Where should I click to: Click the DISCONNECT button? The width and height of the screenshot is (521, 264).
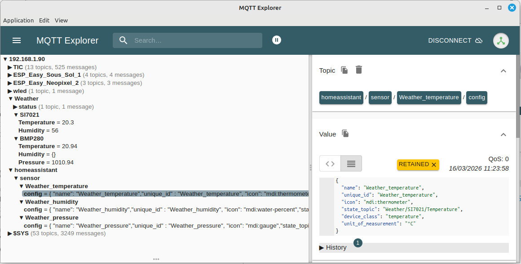pyautogui.click(x=450, y=40)
